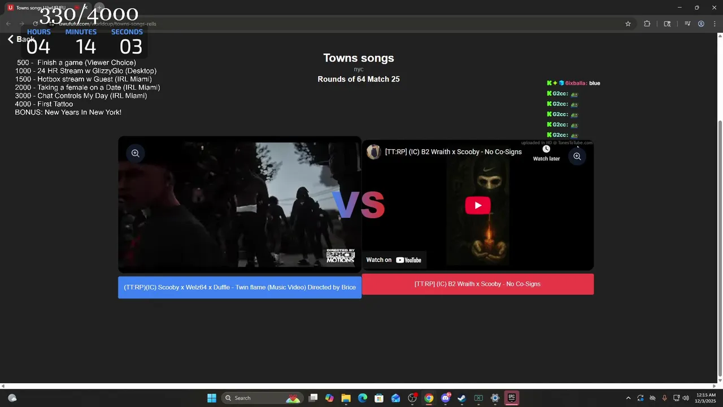The width and height of the screenshot is (723, 407).
Task: Click the page vertical scrollbar
Action: click(x=720, y=250)
